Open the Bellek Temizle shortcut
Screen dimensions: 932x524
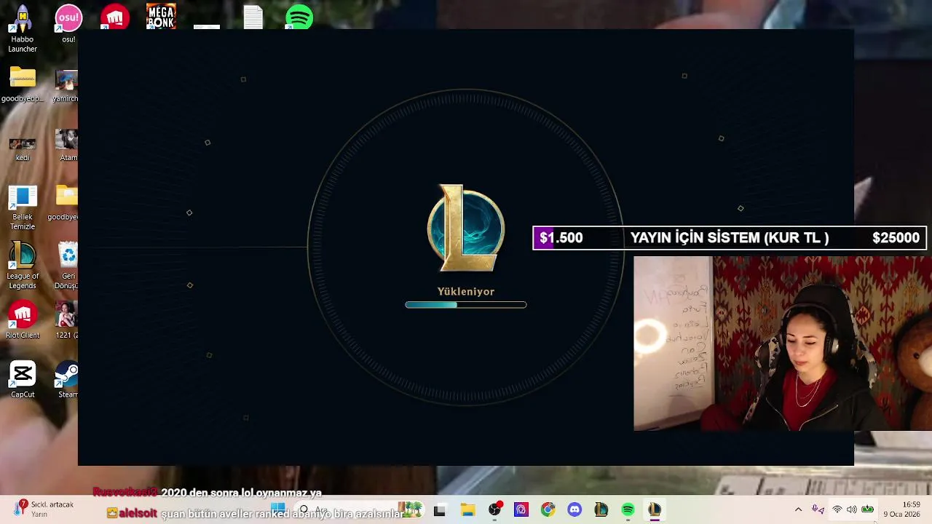pos(23,207)
